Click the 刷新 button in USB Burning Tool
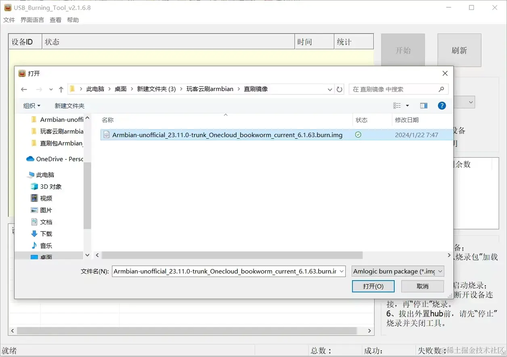Viewport: 507px width, 357px height. 459,50
